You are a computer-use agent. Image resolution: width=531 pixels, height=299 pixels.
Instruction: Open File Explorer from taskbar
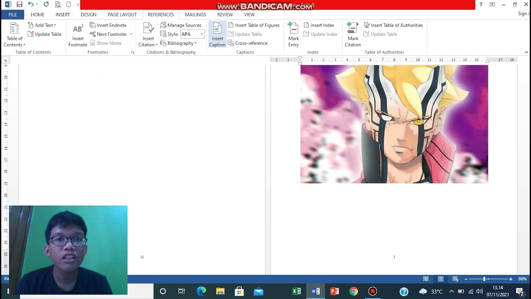tap(220, 292)
